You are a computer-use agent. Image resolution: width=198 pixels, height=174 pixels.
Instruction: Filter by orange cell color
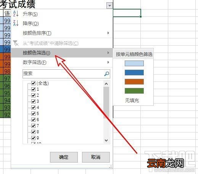(x=134, y=81)
